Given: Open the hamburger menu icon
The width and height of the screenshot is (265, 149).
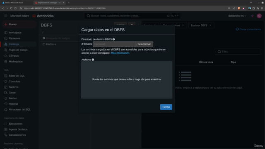Looking at the screenshot, I should click(x=6, y=16).
